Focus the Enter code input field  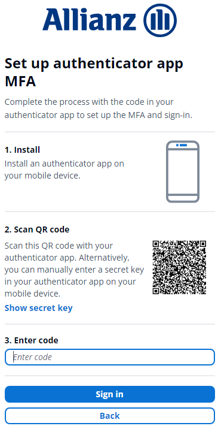[x=110, y=357]
